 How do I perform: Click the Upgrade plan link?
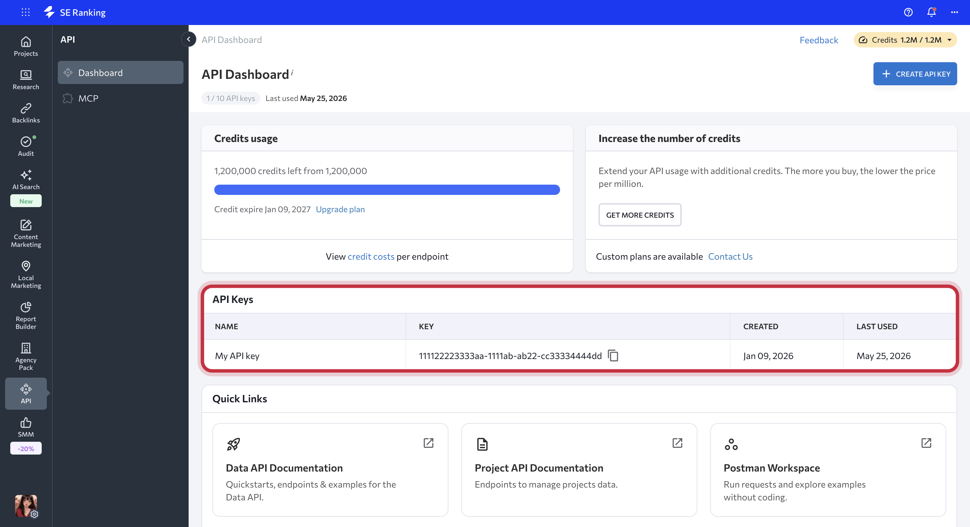(x=340, y=209)
